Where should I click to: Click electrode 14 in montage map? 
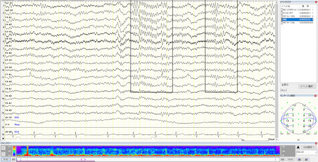coord(310,121)
